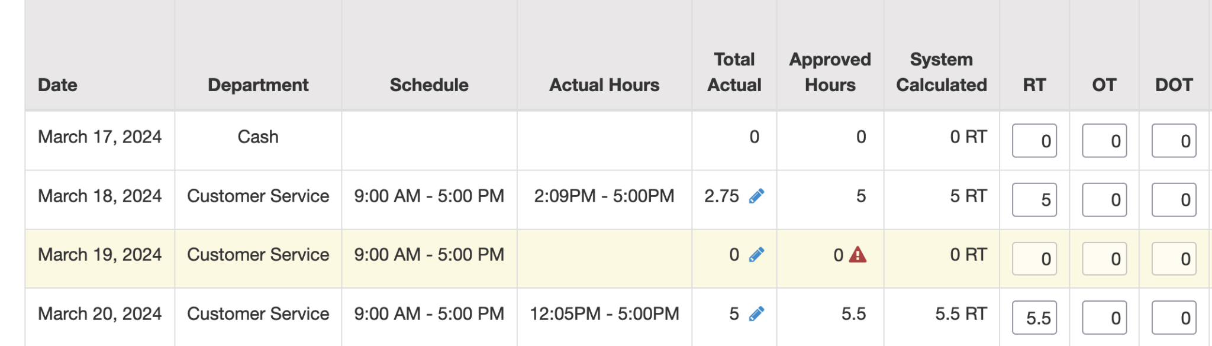Select the OT input for March 17
Image resolution: width=1212 pixels, height=346 pixels.
point(1104,141)
